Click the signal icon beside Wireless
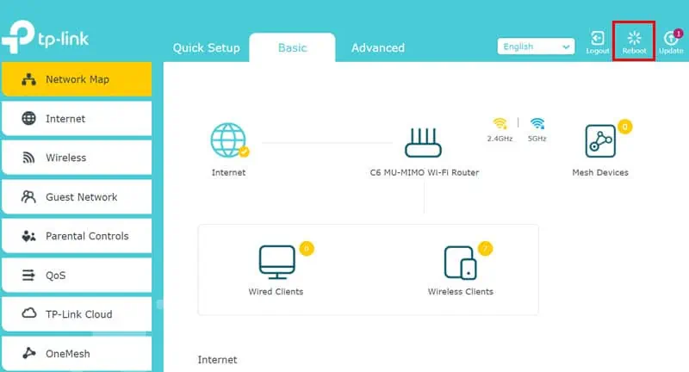Screen dimensions: 689x372 [x=28, y=158]
